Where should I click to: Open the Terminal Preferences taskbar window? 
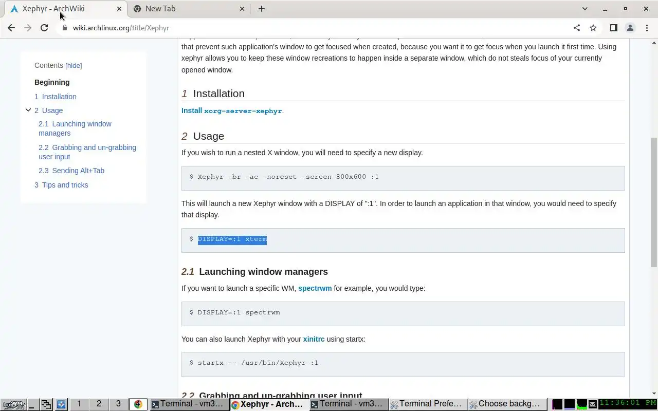427,404
